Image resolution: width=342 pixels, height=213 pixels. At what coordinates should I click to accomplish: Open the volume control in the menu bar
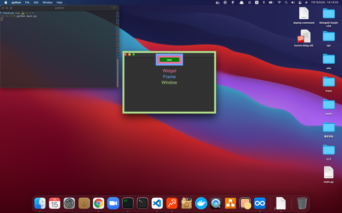click(x=293, y=2)
